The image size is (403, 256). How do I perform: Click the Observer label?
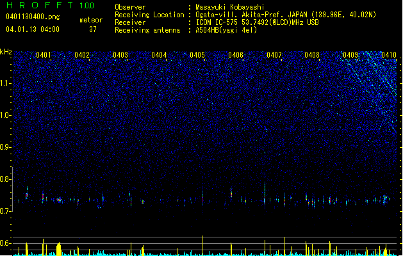coord(130,7)
